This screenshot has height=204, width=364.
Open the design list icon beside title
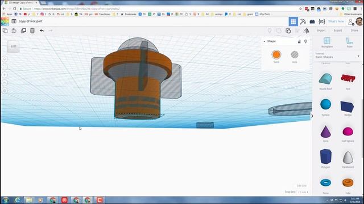14,22
